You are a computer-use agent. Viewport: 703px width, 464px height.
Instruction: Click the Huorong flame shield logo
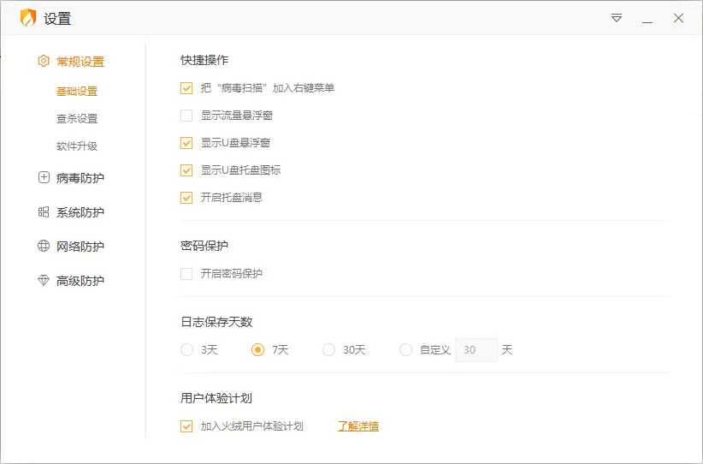click(28, 18)
